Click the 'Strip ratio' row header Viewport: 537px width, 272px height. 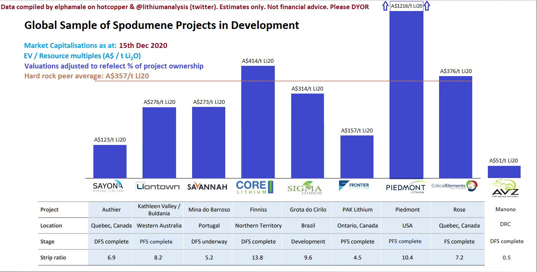click(53, 258)
